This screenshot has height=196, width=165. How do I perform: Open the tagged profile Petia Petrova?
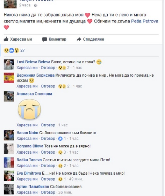[x=145, y=21]
